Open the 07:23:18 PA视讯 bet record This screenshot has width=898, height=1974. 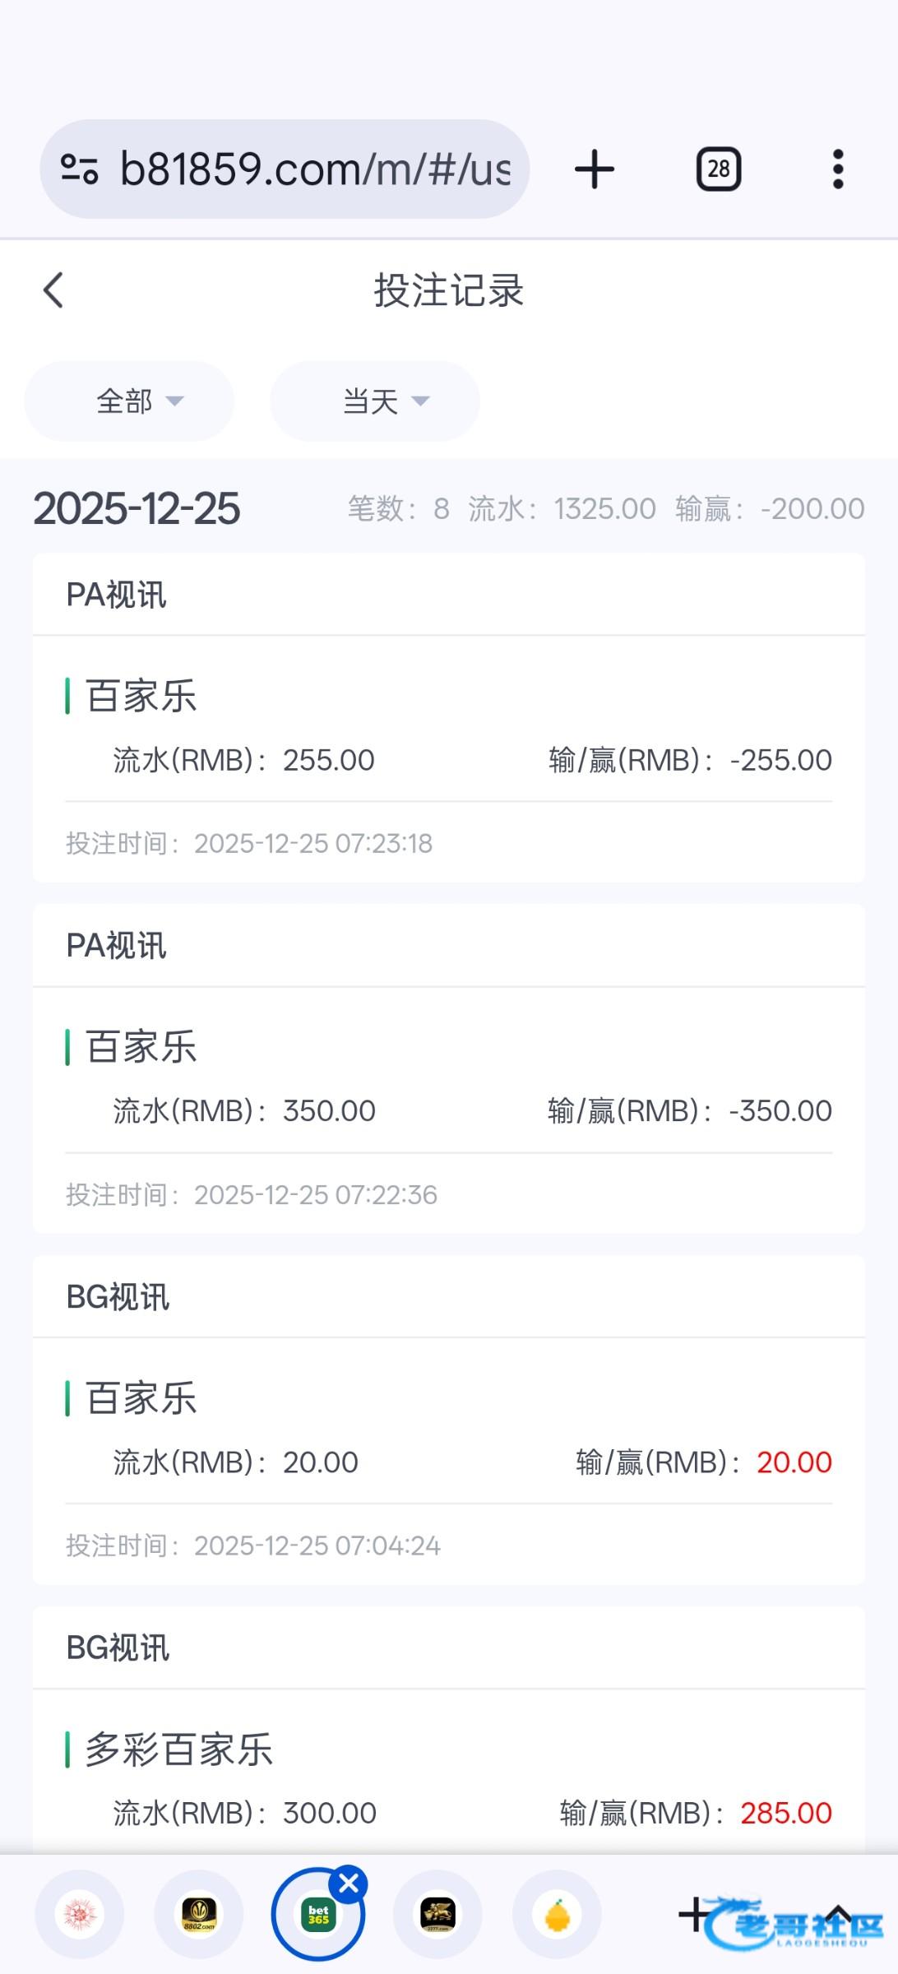[448, 740]
